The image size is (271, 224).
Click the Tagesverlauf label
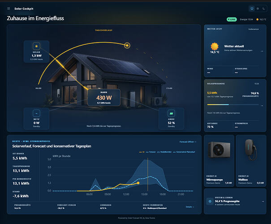click(x=104, y=30)
